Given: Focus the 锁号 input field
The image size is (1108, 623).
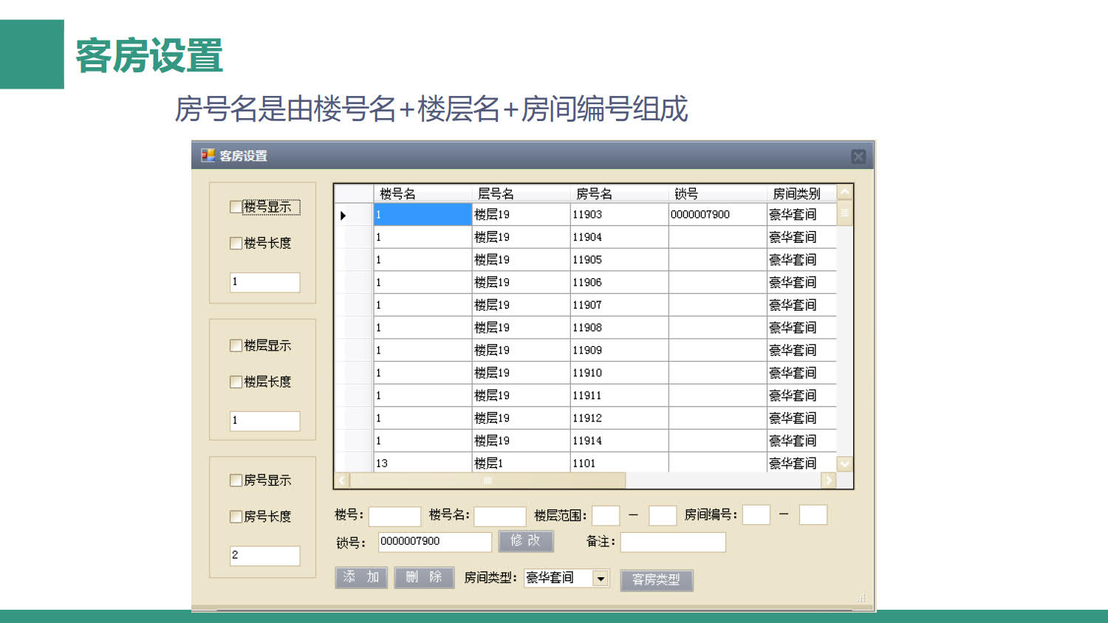Looking at the screenshot, I should point(434,542).
